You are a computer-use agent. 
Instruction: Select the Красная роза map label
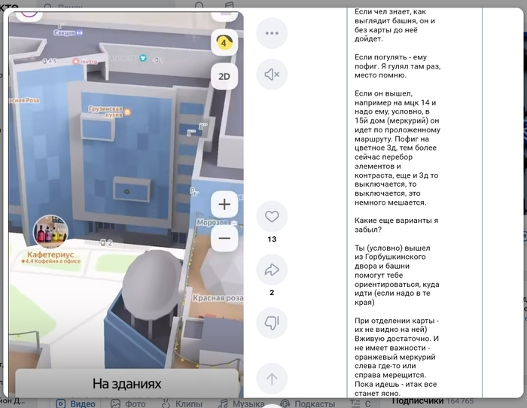[x=218, y=298]
